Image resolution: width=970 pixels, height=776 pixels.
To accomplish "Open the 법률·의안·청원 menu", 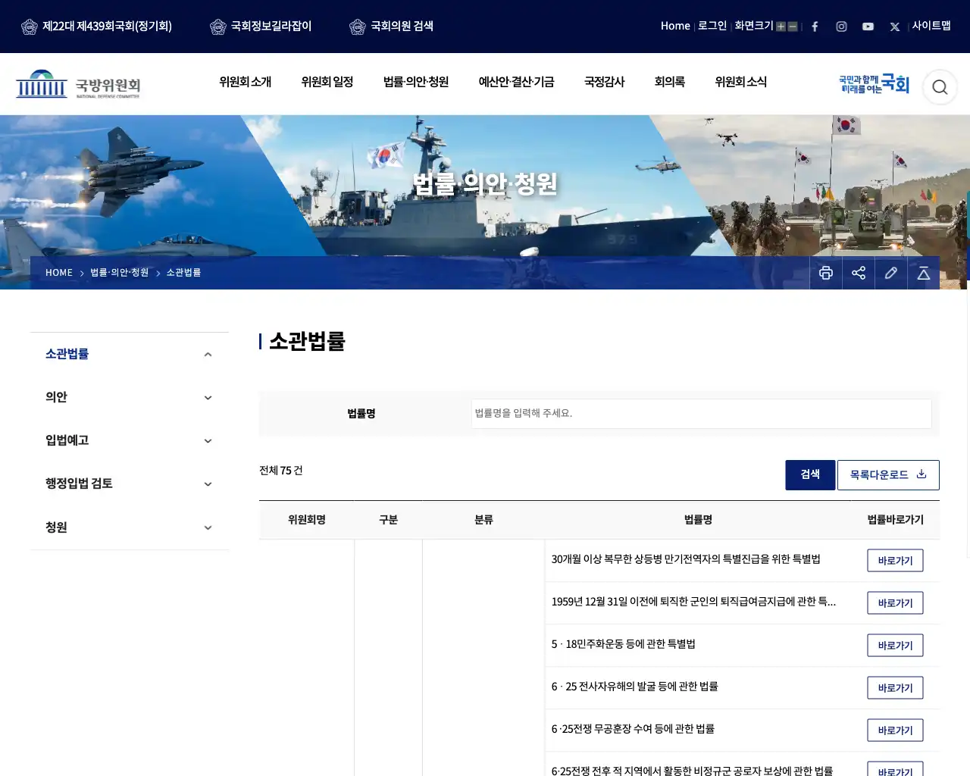I will pos(416,82).
